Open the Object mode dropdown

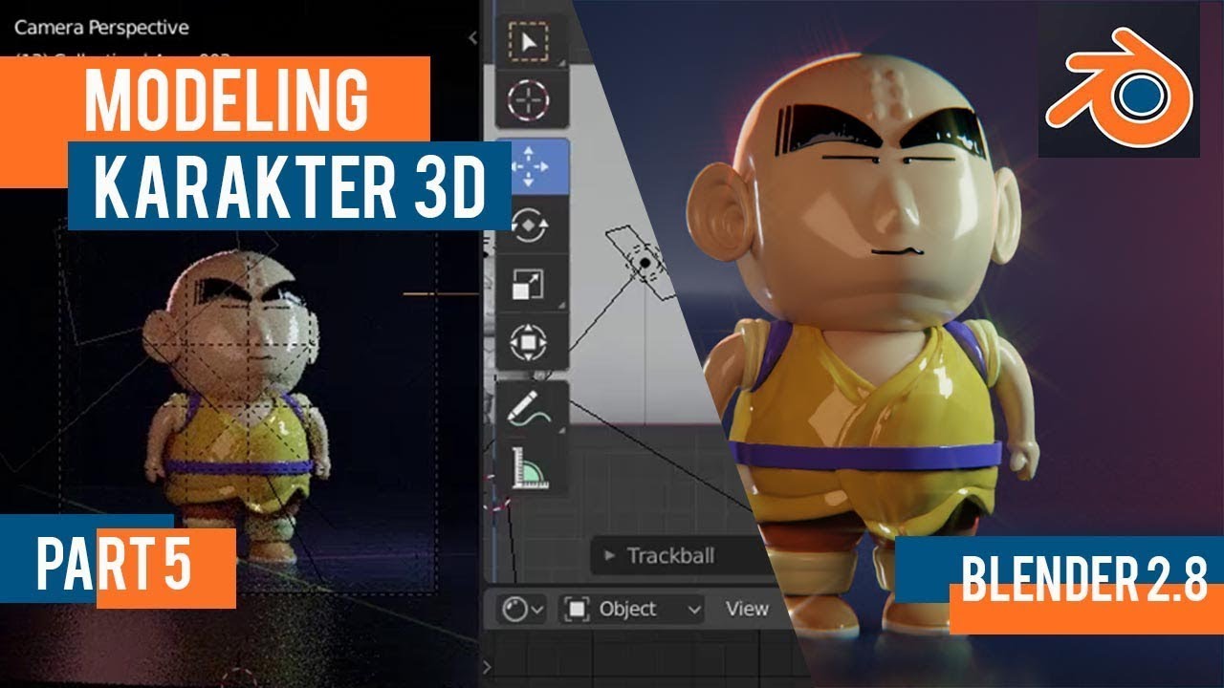click(632, 609)
